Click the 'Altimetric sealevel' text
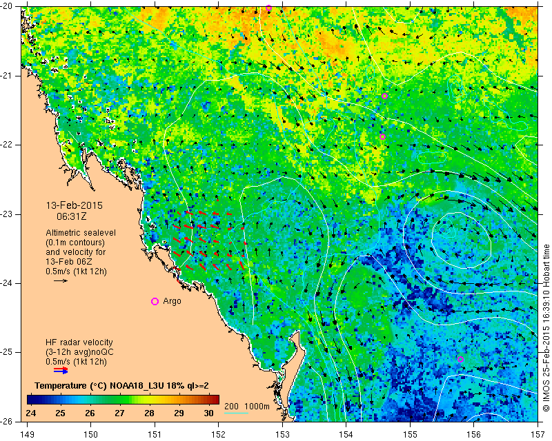The image size is (552, 441). (x=81, y=233)
